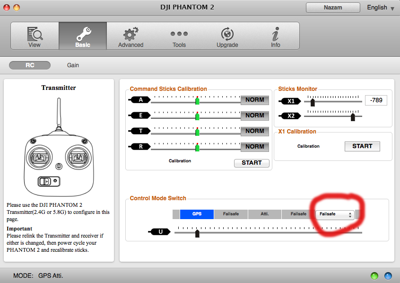Select the Basic wrench icon

point(83,36)
